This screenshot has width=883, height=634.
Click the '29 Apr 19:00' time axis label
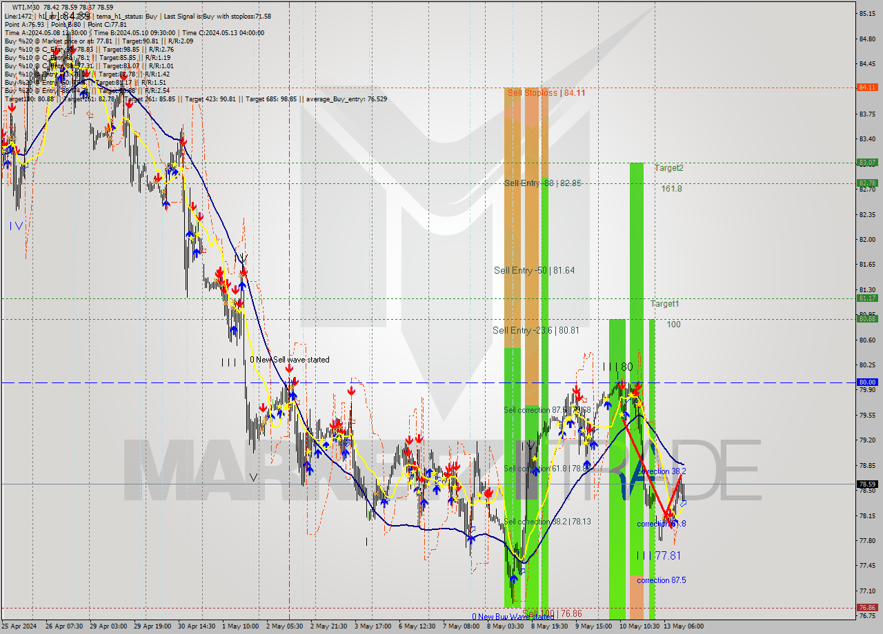(152, 626)
